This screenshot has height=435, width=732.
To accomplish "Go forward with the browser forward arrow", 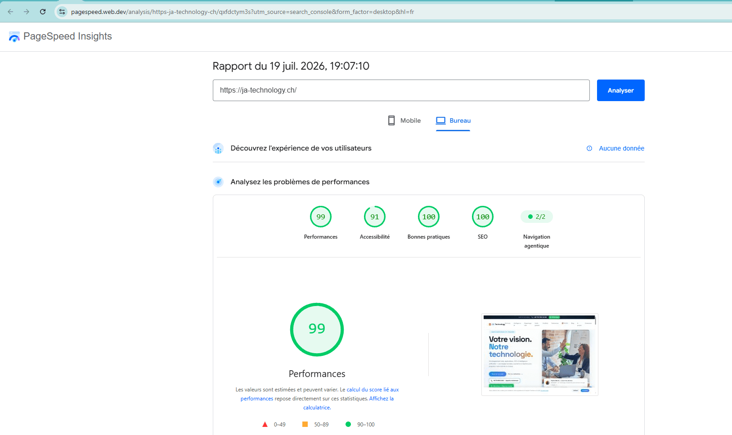I will point(27,12).
